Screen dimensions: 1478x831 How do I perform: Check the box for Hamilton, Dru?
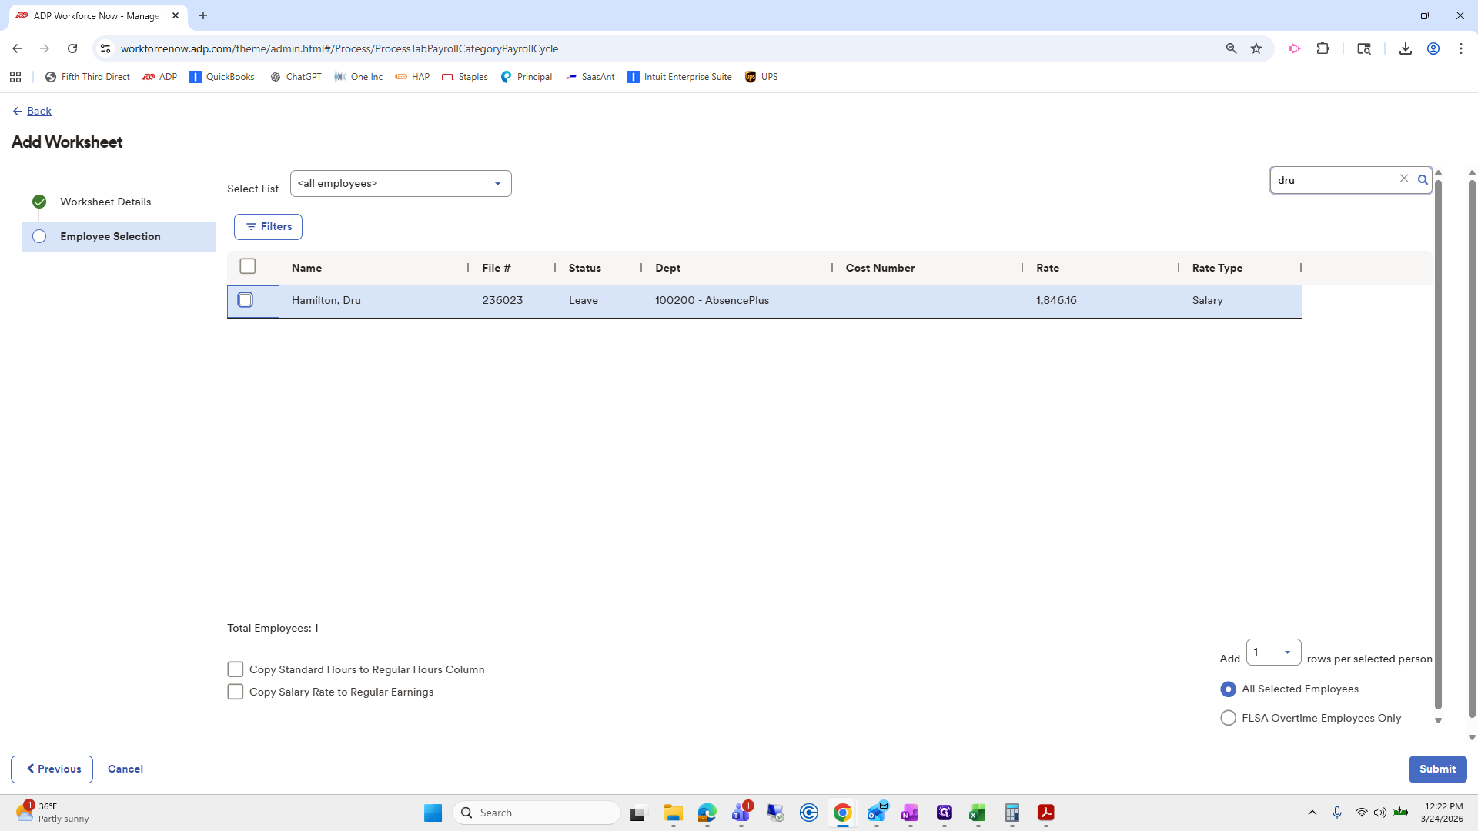pyautogui.click(x=246, y=300)
